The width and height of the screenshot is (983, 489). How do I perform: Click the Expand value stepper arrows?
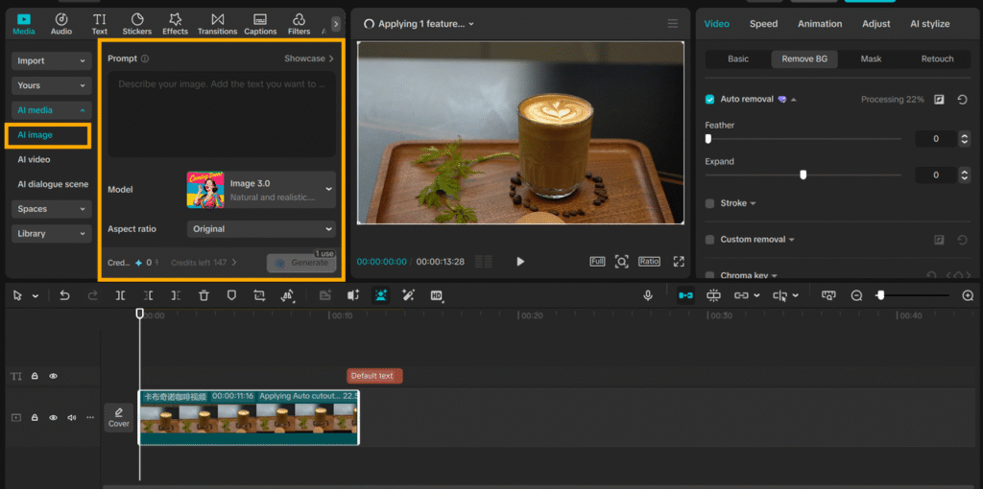[x=965, y=175]
